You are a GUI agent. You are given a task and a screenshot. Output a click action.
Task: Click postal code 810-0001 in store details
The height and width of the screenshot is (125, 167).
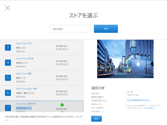[x=95, y=93]
